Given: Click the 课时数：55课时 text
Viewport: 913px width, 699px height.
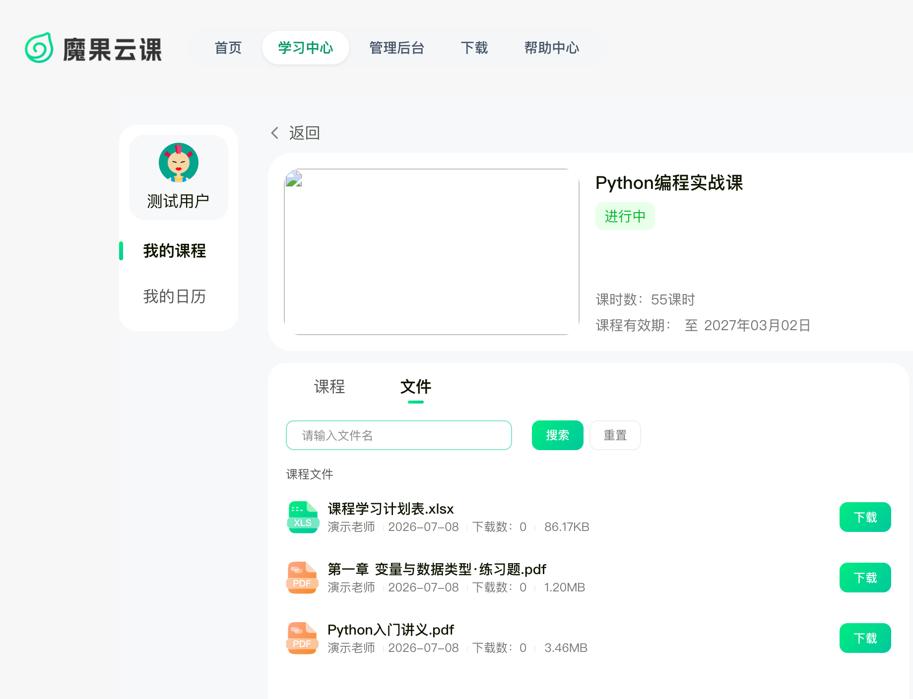Looking at the screenshot, I should point(645,299).
